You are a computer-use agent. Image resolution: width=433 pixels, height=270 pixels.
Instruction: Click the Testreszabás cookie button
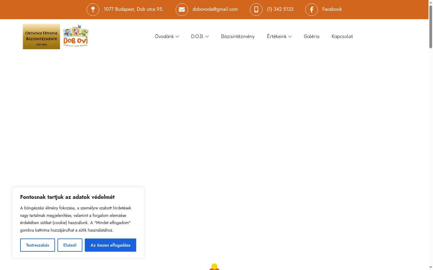point(38,245)
